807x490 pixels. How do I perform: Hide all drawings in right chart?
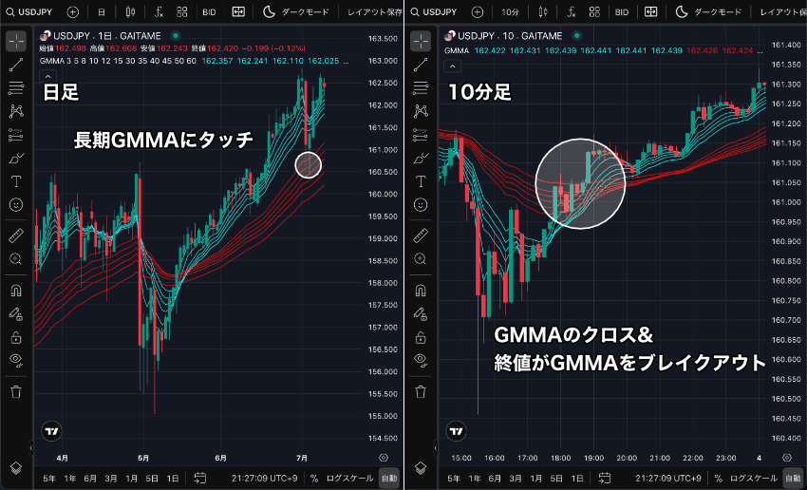[421, 360]
